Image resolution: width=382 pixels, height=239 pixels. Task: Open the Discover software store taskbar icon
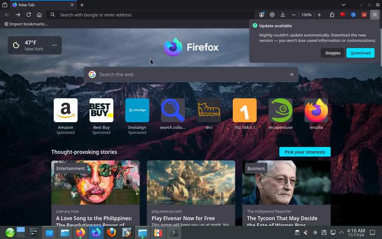click(49, 232)
